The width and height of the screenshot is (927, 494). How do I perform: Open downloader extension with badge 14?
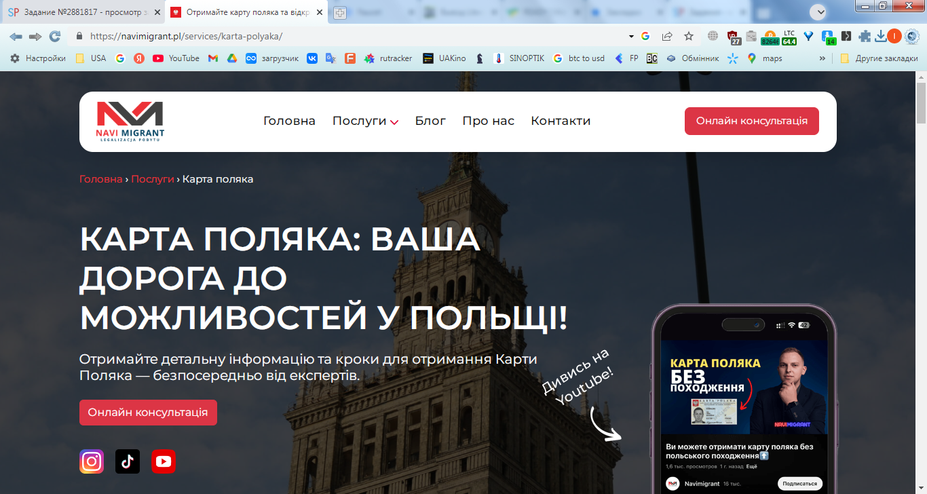(828, 37)
